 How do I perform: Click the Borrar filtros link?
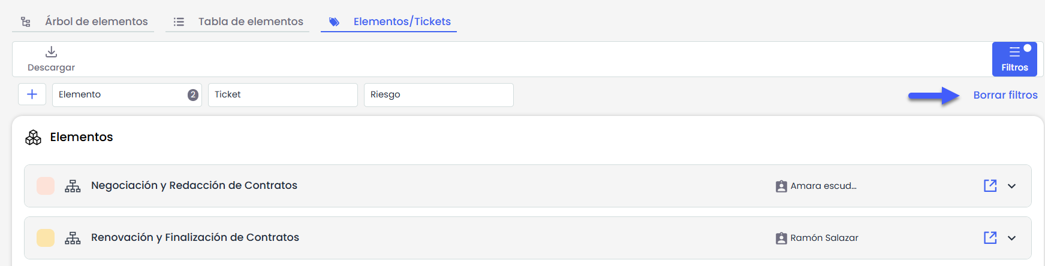[x=1005, y=95]
